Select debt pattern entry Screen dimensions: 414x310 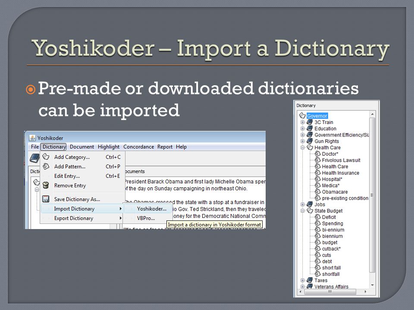pos(327,261)
